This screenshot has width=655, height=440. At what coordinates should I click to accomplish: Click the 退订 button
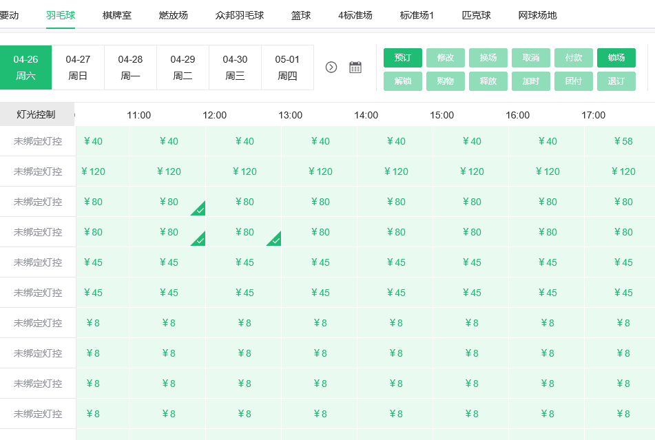[x=616, y=81]
